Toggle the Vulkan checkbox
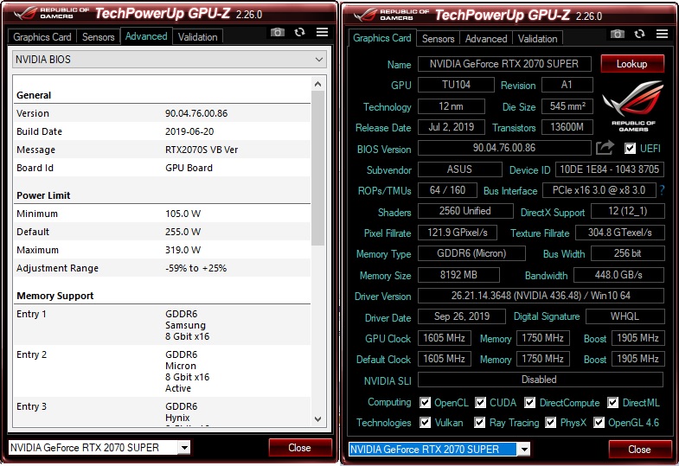 tap(426, 422)
